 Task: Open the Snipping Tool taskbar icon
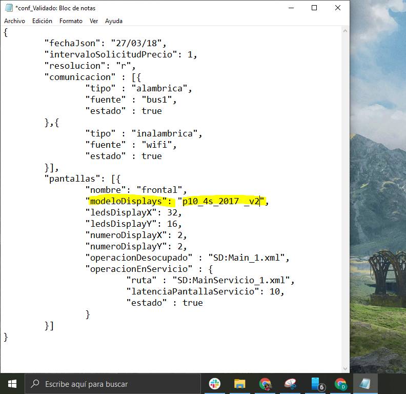point(290,384)
